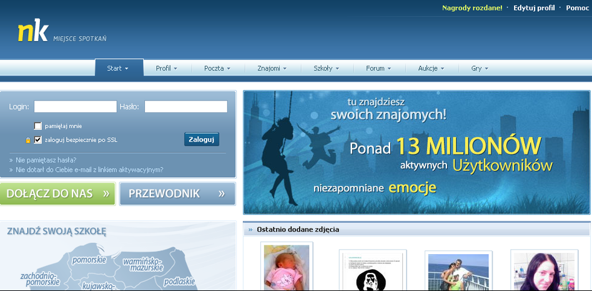Open the Poczta dropdown menu
Viewport: 592px width, 291px height.
point(217,68)
